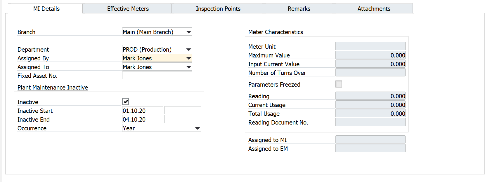
Task: Open the Assigned To dropdown
Action: pyautogui.click(x=189, y=67)
